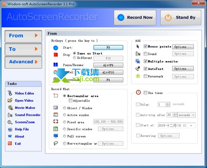This screenshot has width=207, height=168.
Task: Click the Video Editor filmstrip icon
Action: (10, 93)
